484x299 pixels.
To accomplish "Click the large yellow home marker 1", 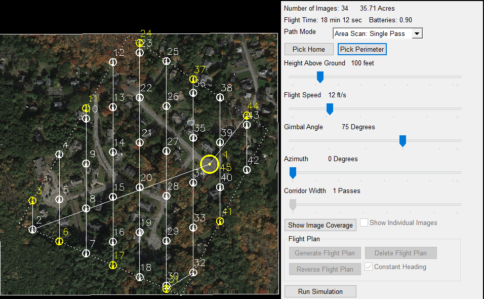I will [209, 164].
